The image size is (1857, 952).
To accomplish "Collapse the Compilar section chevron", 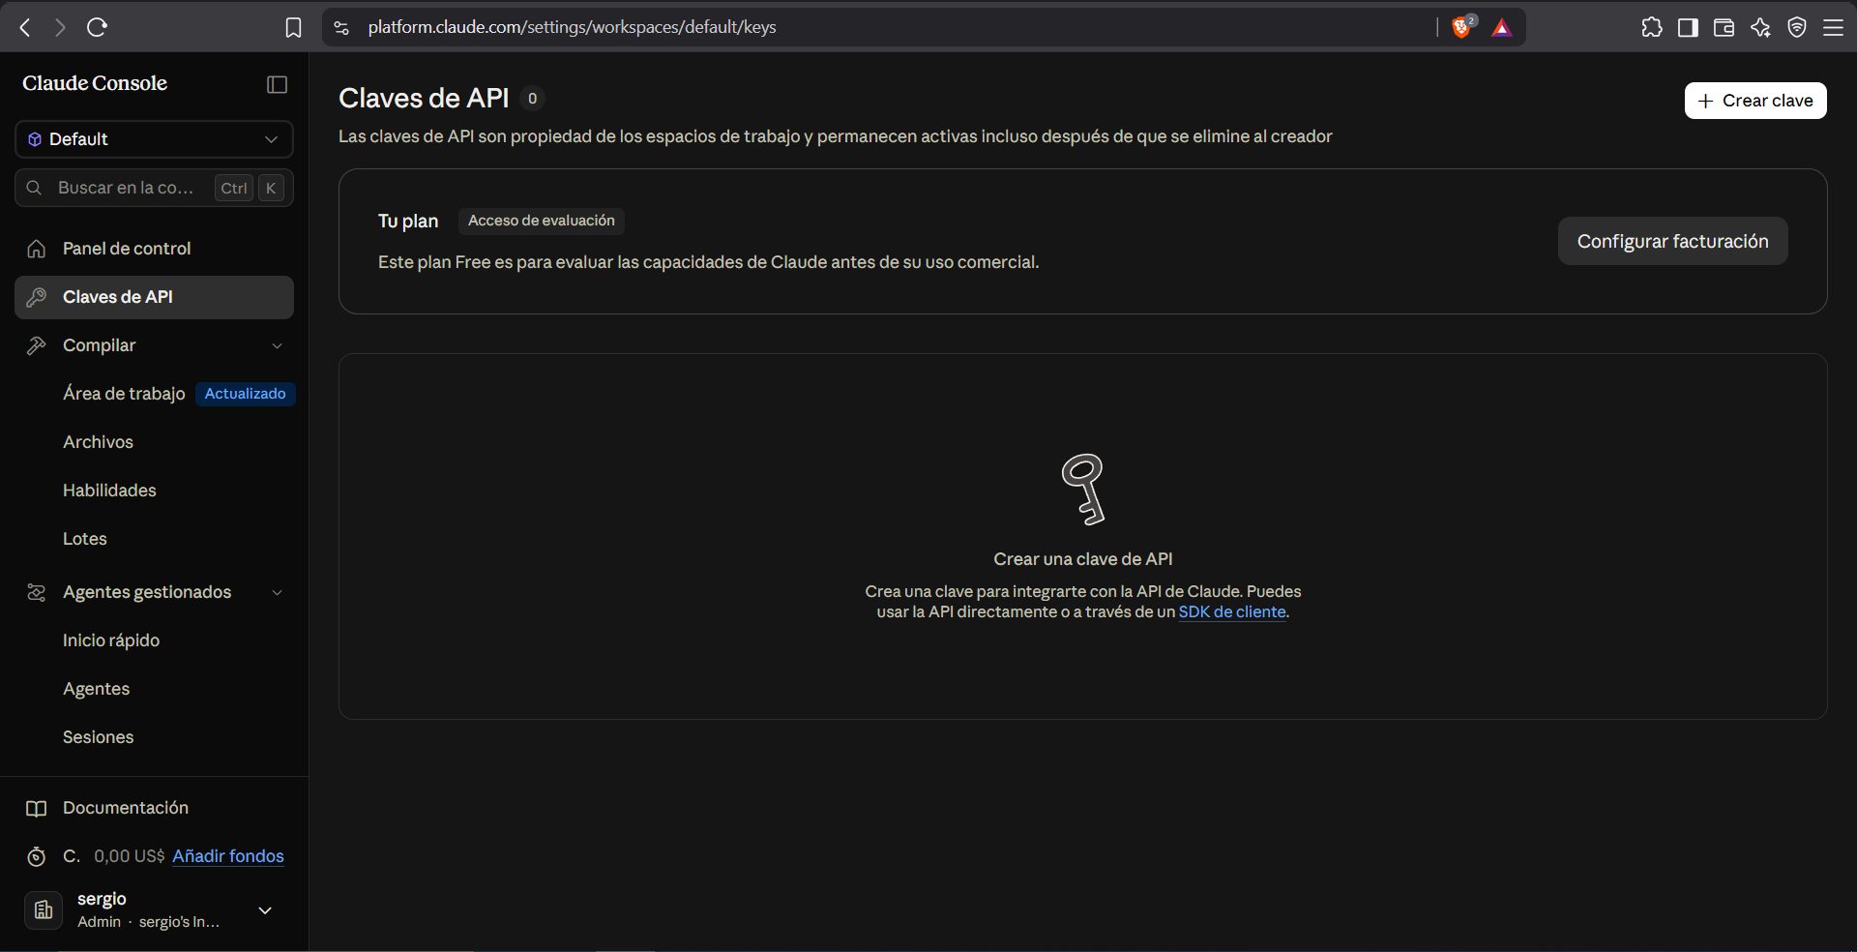I will coord(278,345).
